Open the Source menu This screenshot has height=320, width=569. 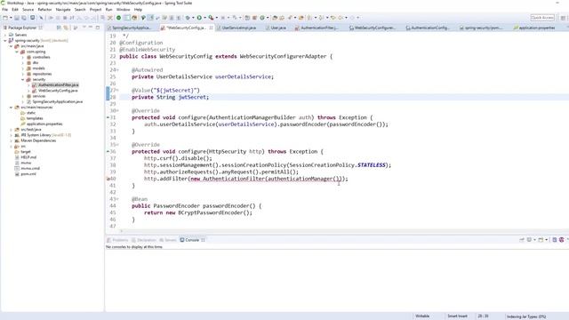click(28, 10)
